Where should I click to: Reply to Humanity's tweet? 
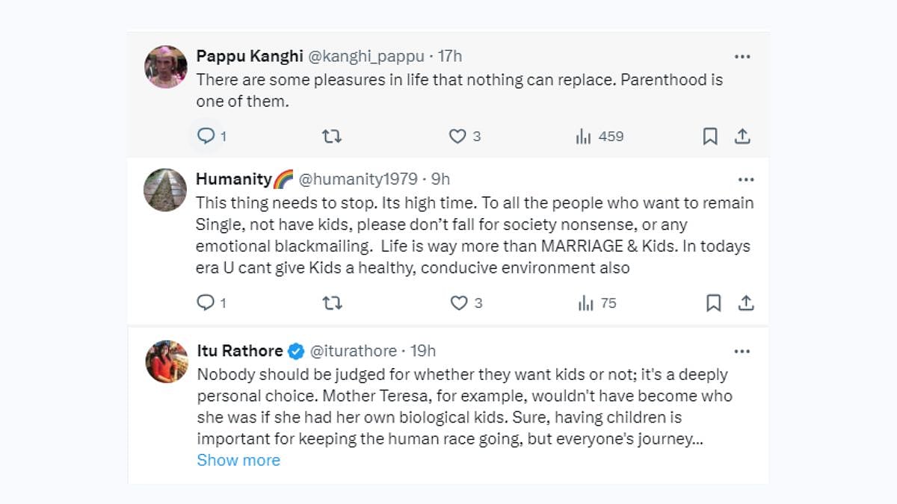click(206, 302)
